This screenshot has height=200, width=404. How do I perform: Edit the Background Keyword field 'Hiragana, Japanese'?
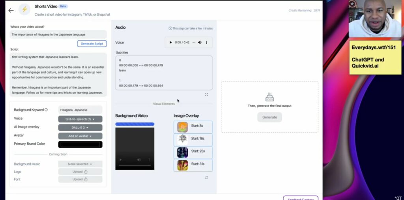pyautogui.click(x=80, y=110)
